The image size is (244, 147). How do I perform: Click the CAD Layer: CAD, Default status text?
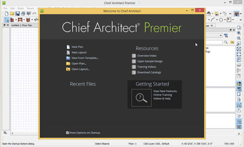[x=157, y=144]
